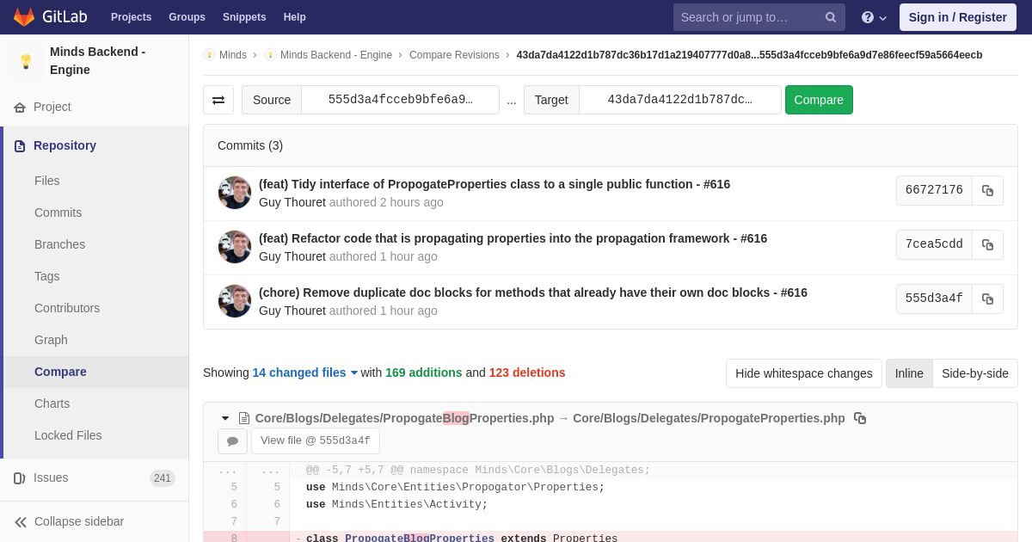Screen dimensions: 1032x542
Task: Open the Groups top menu
Action: (x=187, y=17)
